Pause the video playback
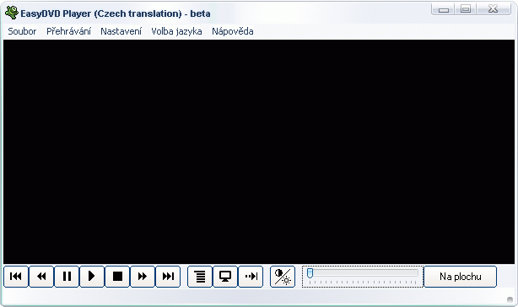Viewport: 518px width, 307px height. coord(67,277)
